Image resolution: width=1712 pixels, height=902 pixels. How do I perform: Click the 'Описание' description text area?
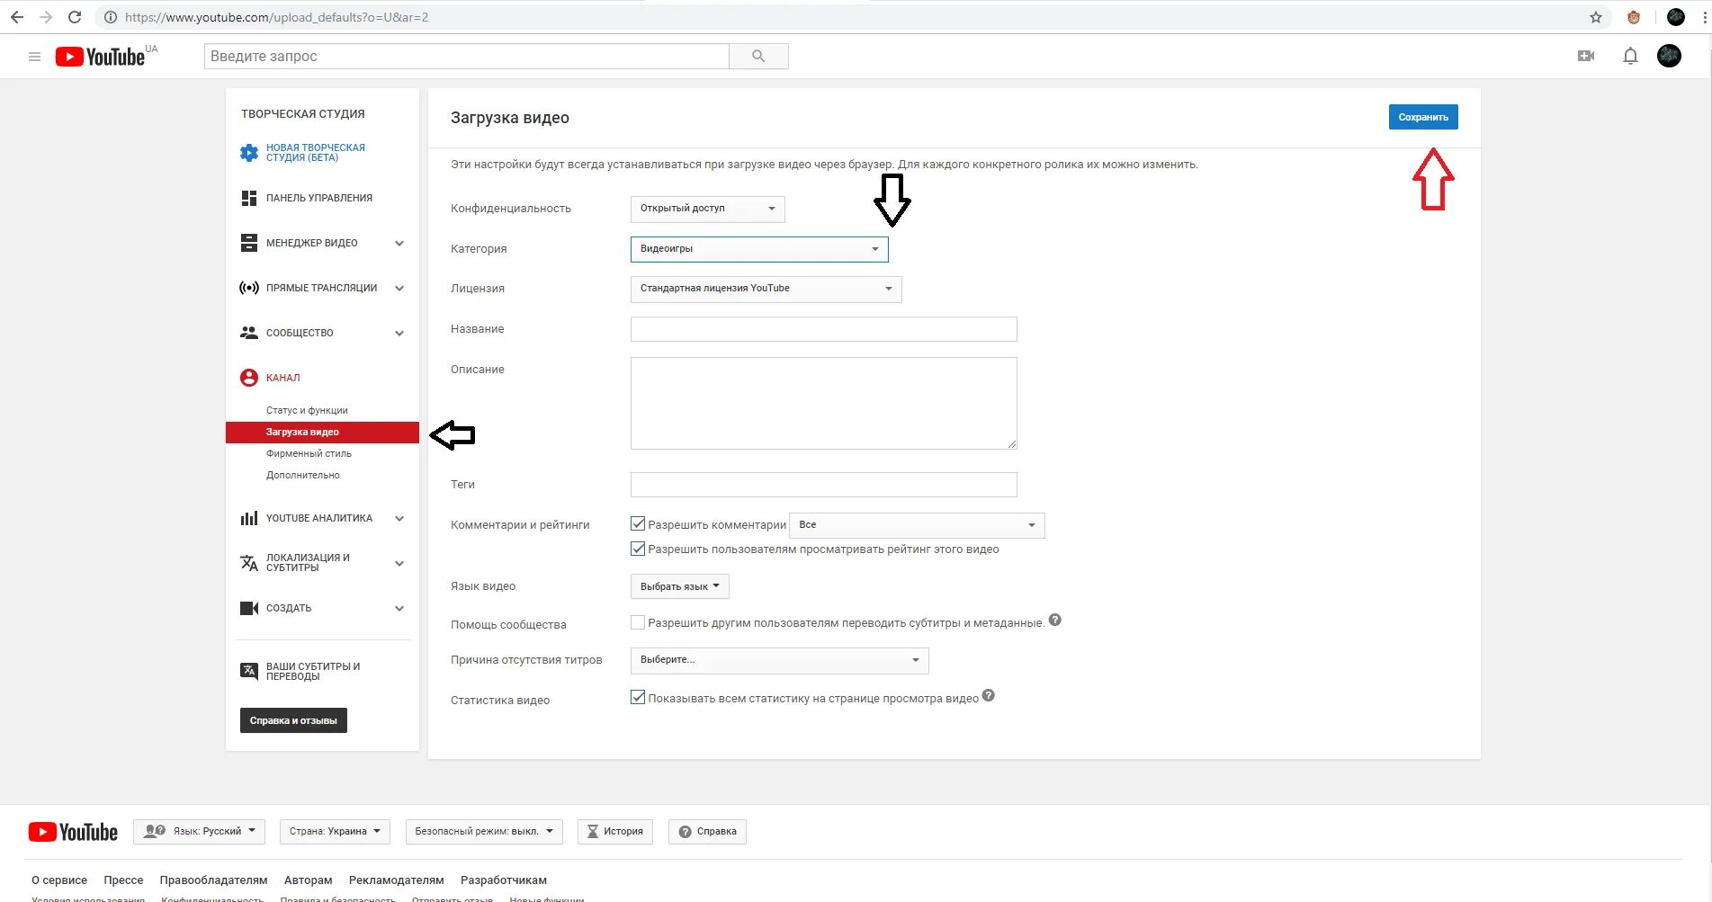(824, 403)
